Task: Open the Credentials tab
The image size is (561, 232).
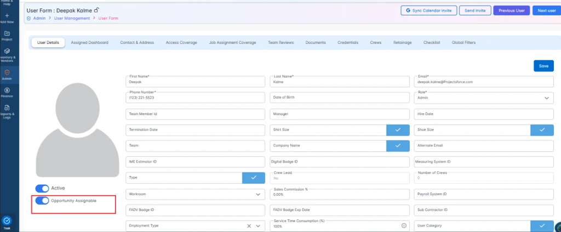Action: (x=348, y=43)
